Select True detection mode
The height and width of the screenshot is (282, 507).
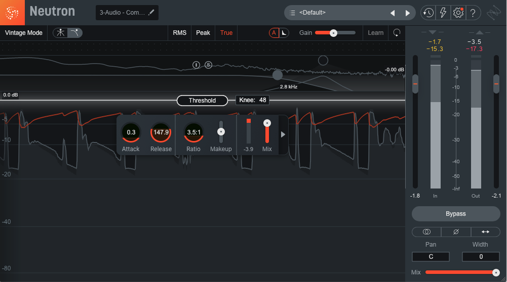(x=226, y=33)
